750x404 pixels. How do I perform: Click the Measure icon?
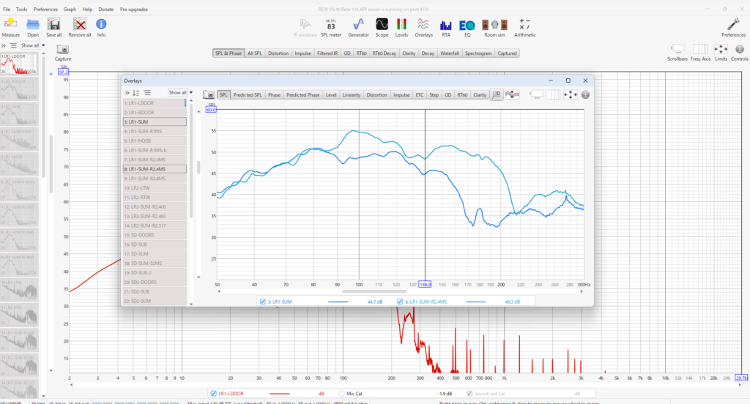[10, 28]
